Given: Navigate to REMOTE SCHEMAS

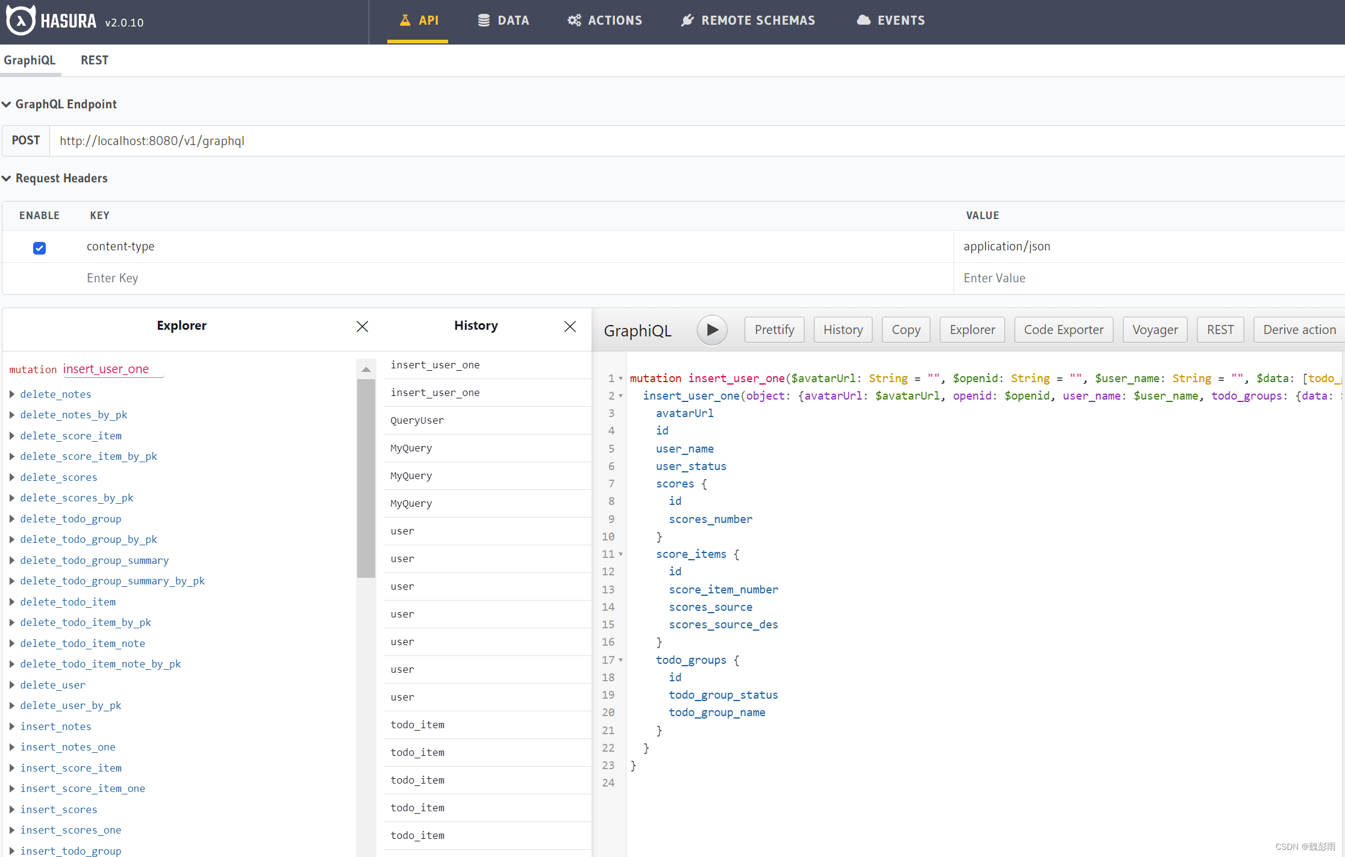Looking at the screenshot, I should tap(747, 20).
